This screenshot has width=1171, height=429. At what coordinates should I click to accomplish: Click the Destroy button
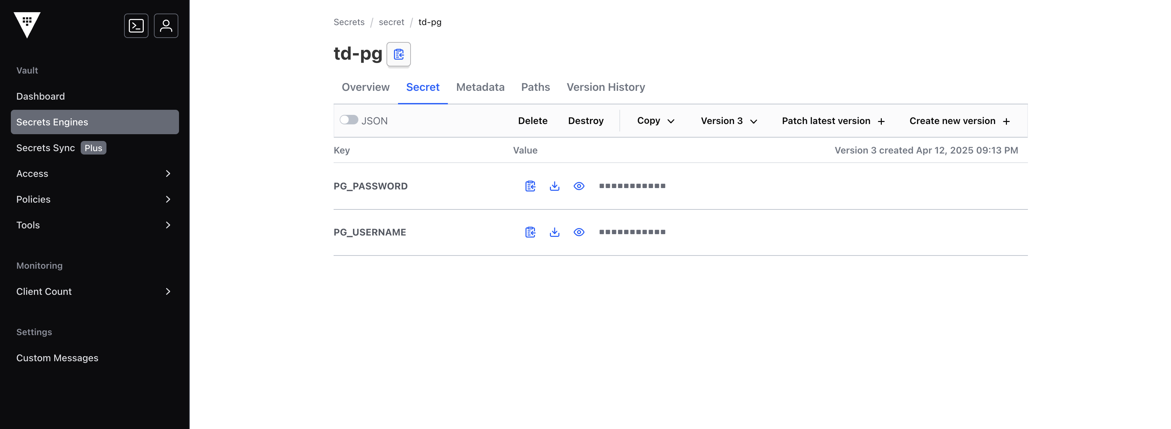585,121
